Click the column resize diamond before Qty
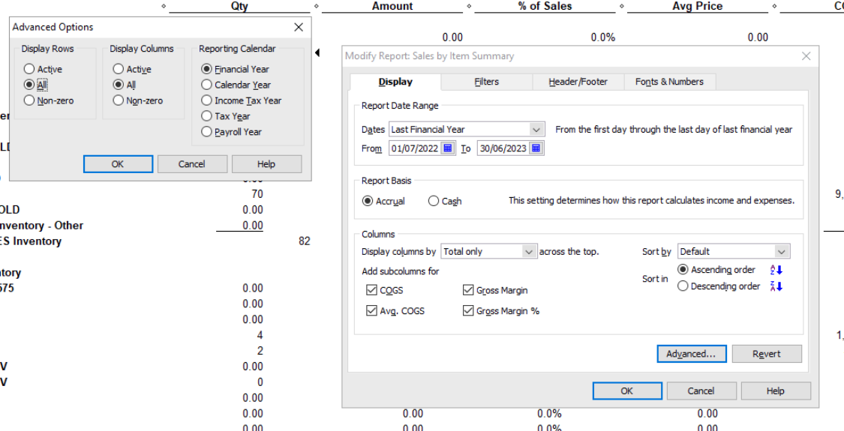844x431 pixels. point(163,7)
